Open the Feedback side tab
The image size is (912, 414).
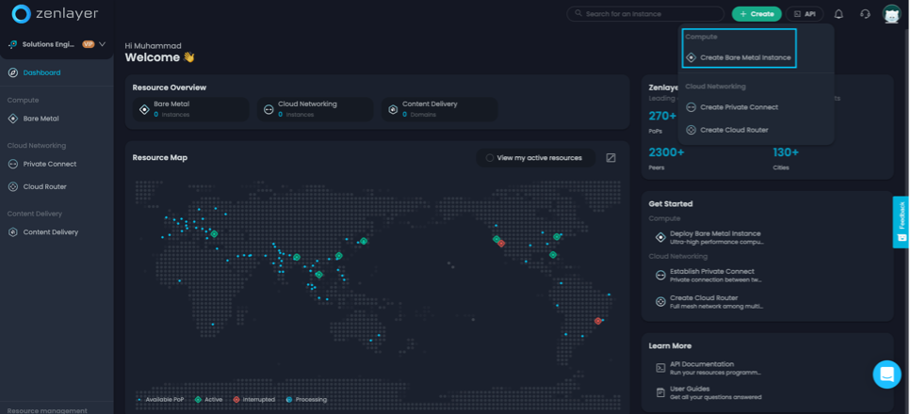[901, 222]
